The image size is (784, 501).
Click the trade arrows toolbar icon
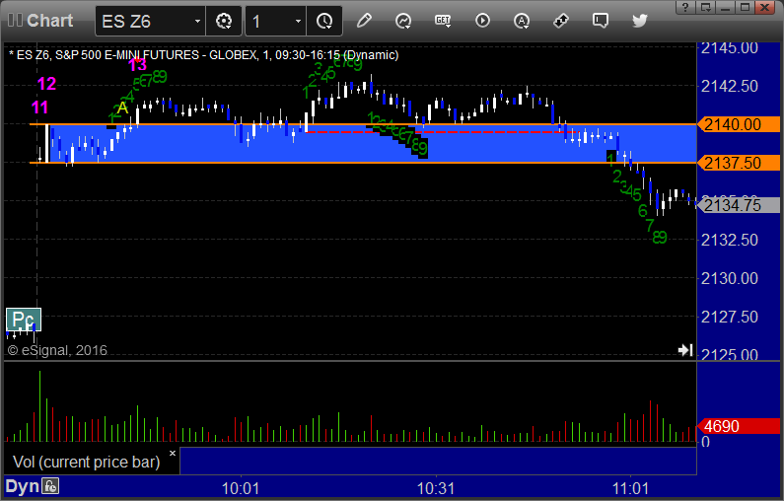click(x=561, y=21)
